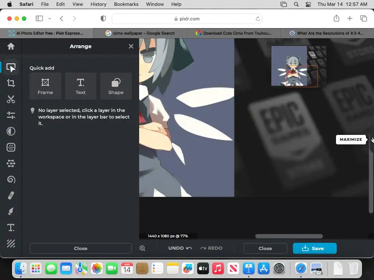Open the History menu
Viewport: 374px width, 280px height.
pos(98,4)
